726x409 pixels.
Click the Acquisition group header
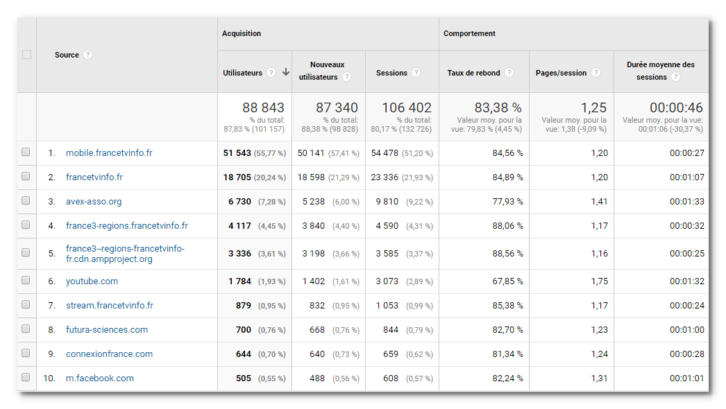pos(242,33)
